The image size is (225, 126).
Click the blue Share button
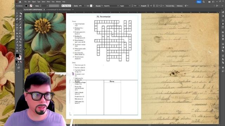click(x=199, y=2)
